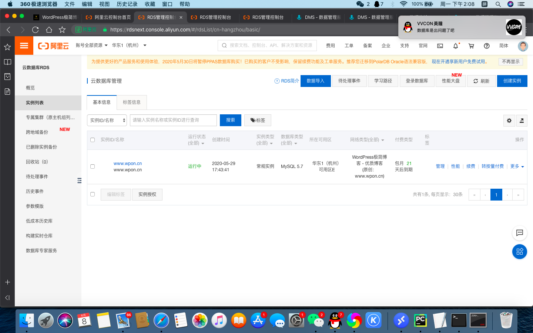Expand the More actions dropdown in row
This screenshot has width=533, height=333.
tap(517, 166)
